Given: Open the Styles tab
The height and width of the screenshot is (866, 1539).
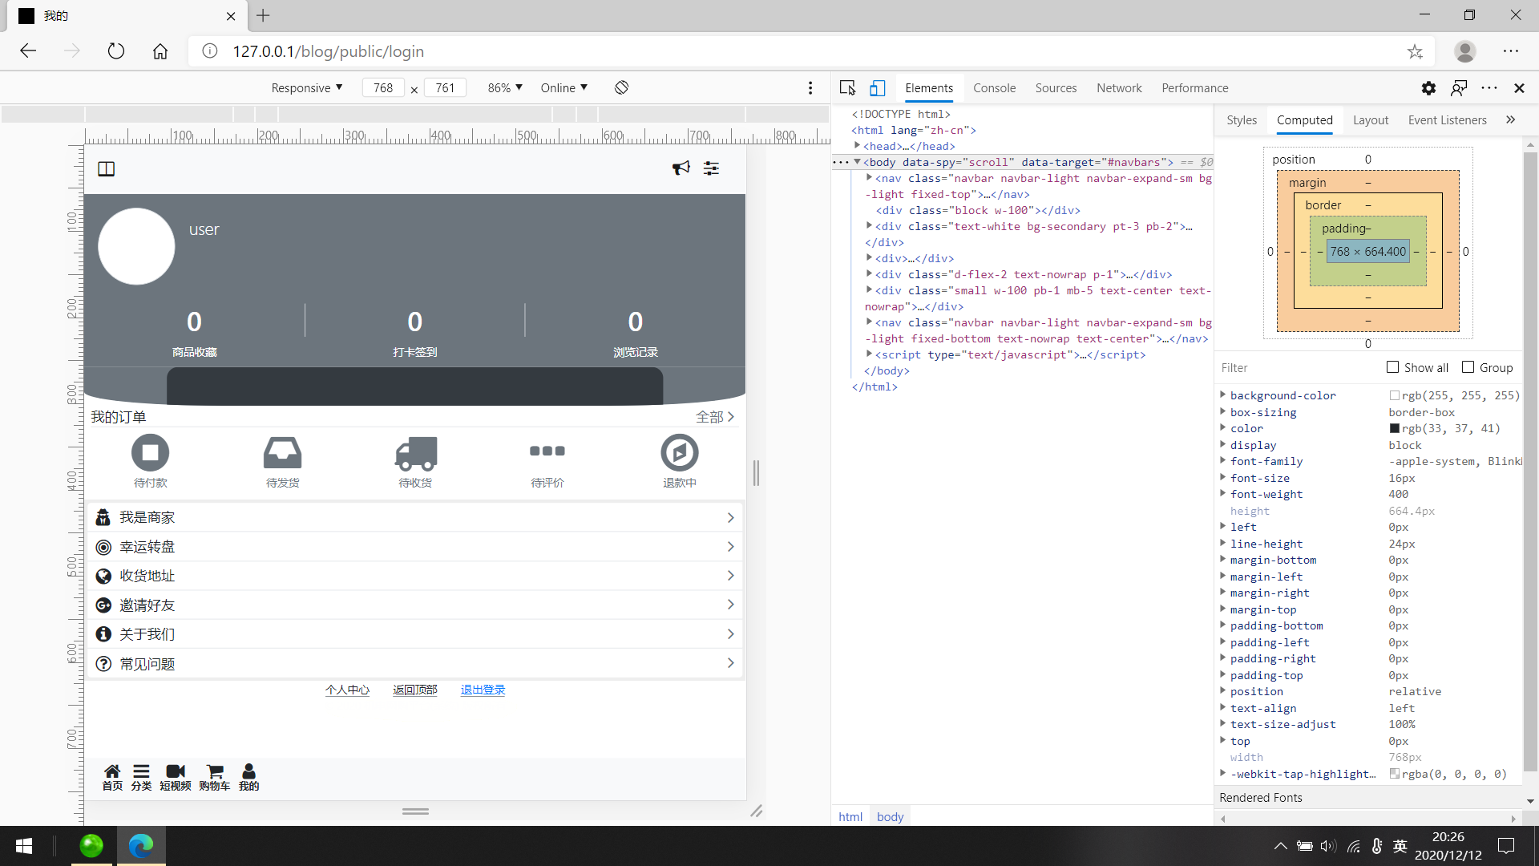Looking at the screenshot, I should 1241,120.
